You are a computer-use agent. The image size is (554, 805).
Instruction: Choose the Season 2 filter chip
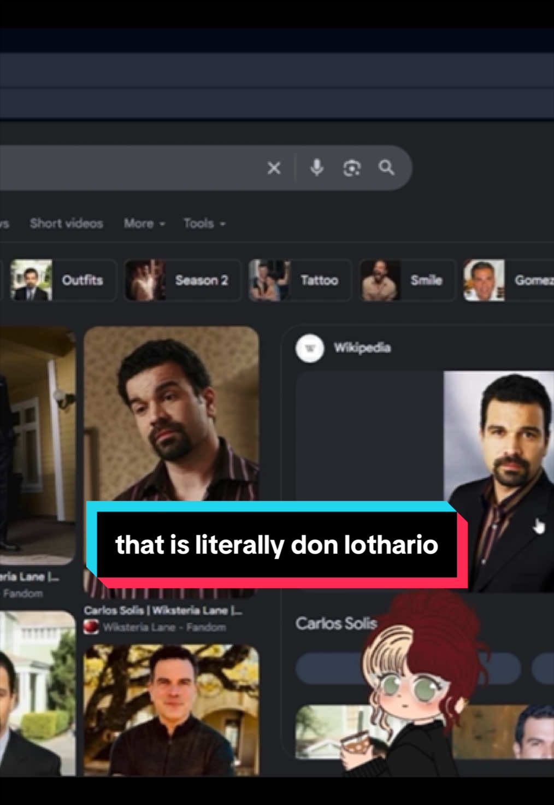point(182,280)
